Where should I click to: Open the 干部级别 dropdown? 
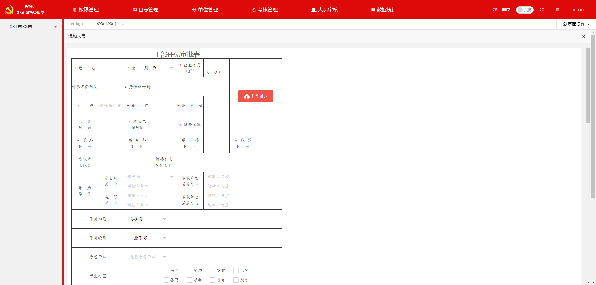click(x=148, y=238)
